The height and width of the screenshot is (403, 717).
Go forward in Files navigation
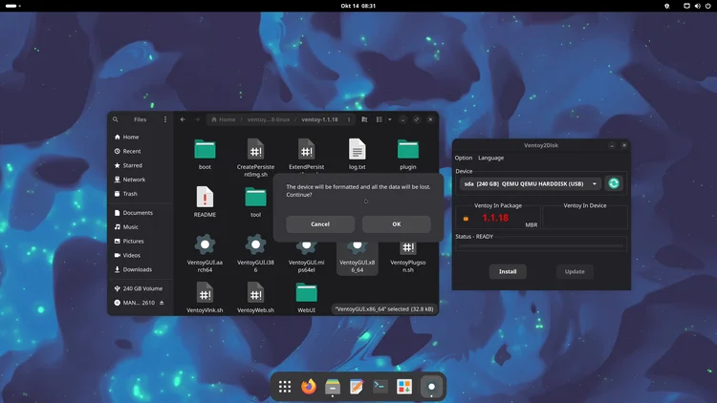coord(197,119)
